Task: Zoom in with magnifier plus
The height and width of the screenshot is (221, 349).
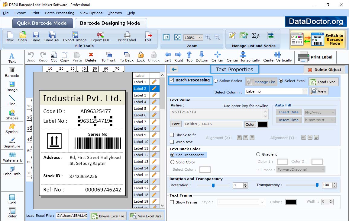Action: [x=208, y=37]
